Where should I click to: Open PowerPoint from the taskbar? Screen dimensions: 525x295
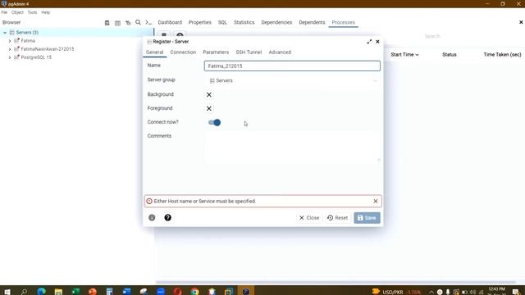click(x=93, y=292)
